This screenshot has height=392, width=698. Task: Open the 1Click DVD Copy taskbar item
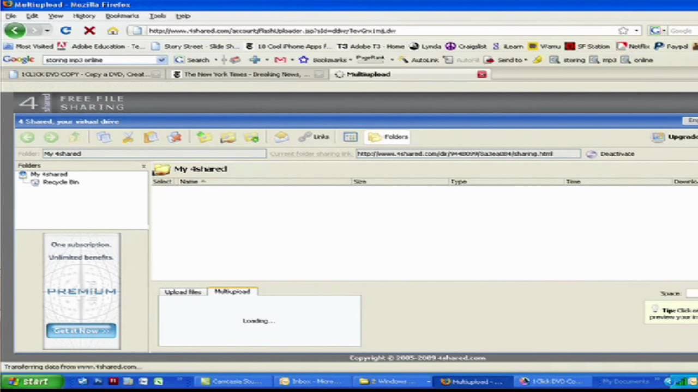point(552,382)
